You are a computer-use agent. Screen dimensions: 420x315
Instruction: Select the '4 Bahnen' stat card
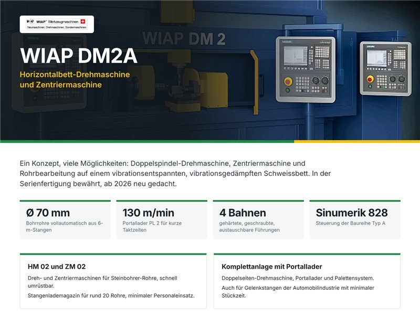[258, 219]
